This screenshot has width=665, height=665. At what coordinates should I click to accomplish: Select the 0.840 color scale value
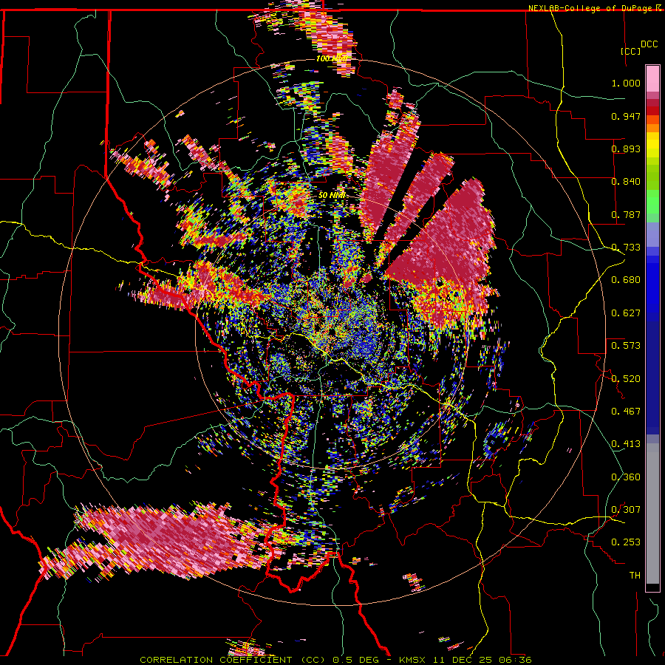coord(626,182)
